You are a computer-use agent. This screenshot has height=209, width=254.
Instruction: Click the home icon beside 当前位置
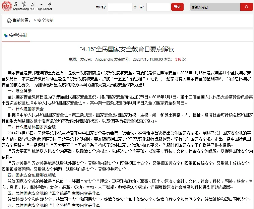click(9, 20)
